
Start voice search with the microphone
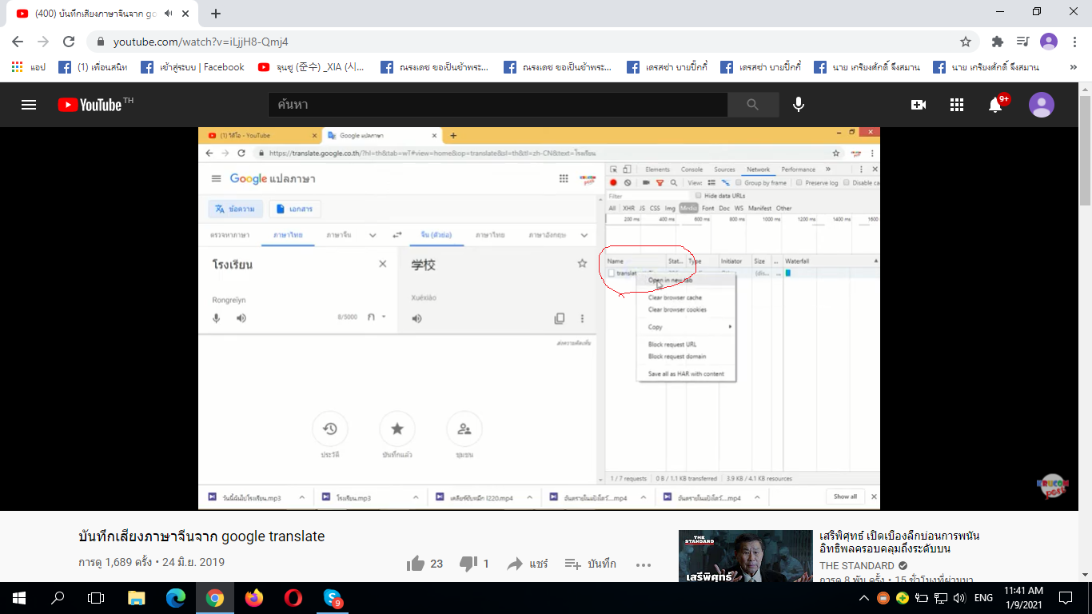(x=798, y=105)
